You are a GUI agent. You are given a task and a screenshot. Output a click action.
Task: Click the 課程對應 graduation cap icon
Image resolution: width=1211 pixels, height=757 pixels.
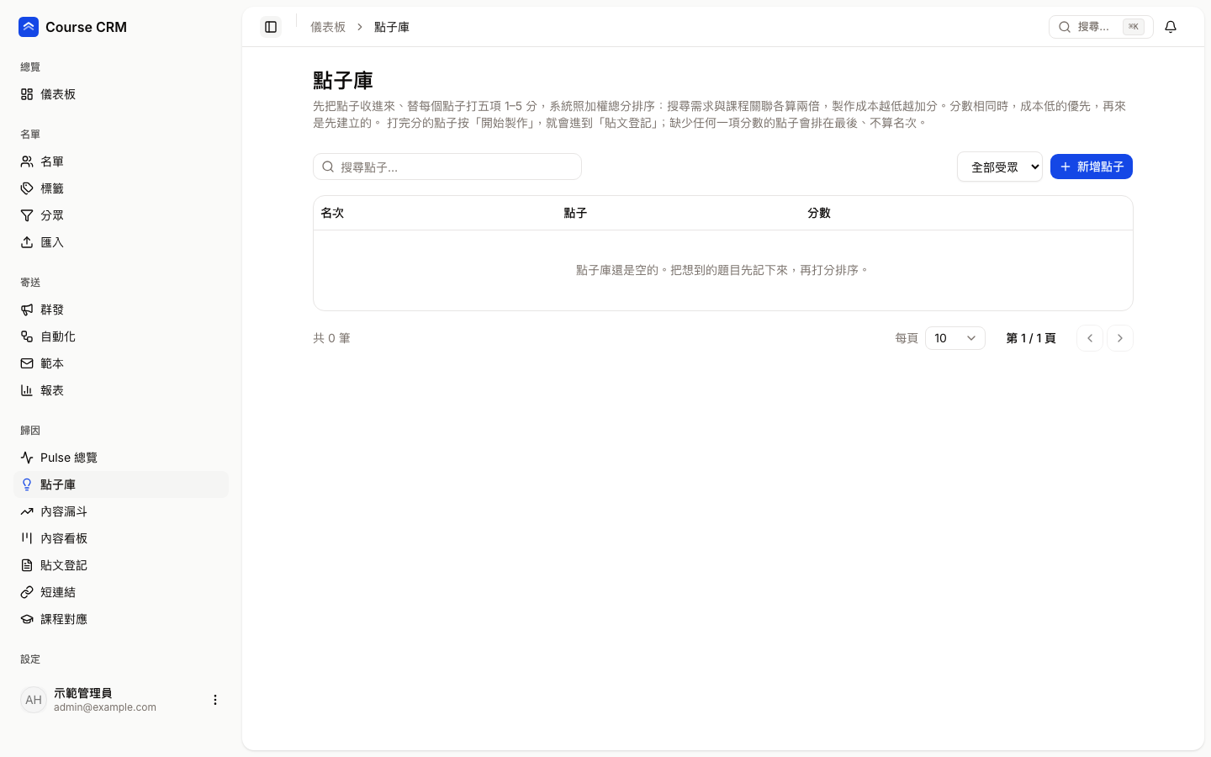[x=27, y=619]
